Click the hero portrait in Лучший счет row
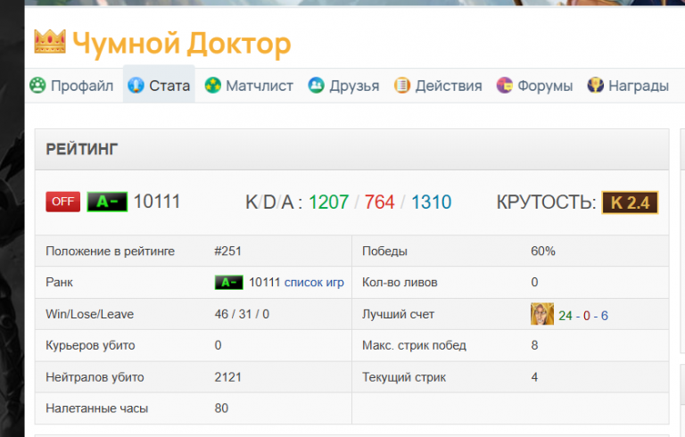The image size is (685, 437). pos(542,314)
